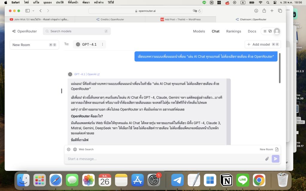The height and width of the screenshot is (191, 306).
Task: Click the chat area vertical scrollbar
Action: (x=280, y=68)
